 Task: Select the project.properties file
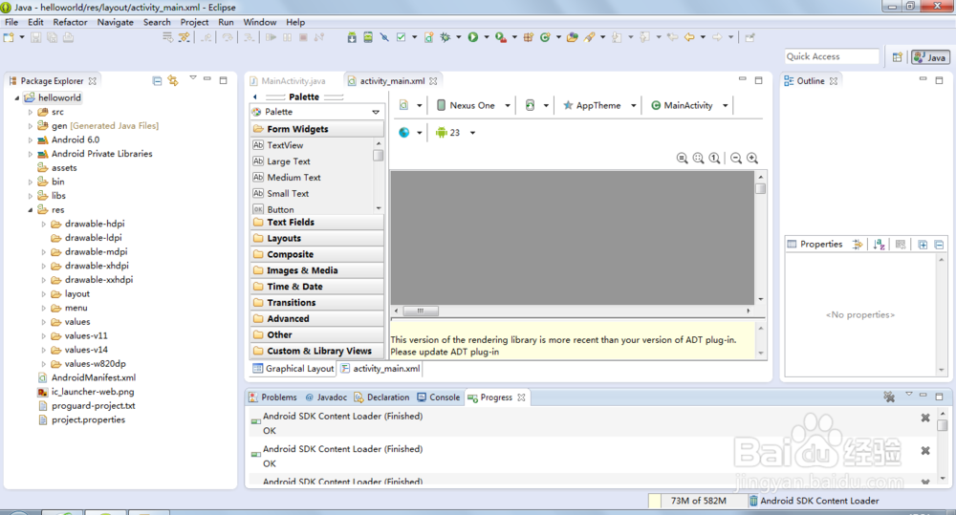point(88,419)
